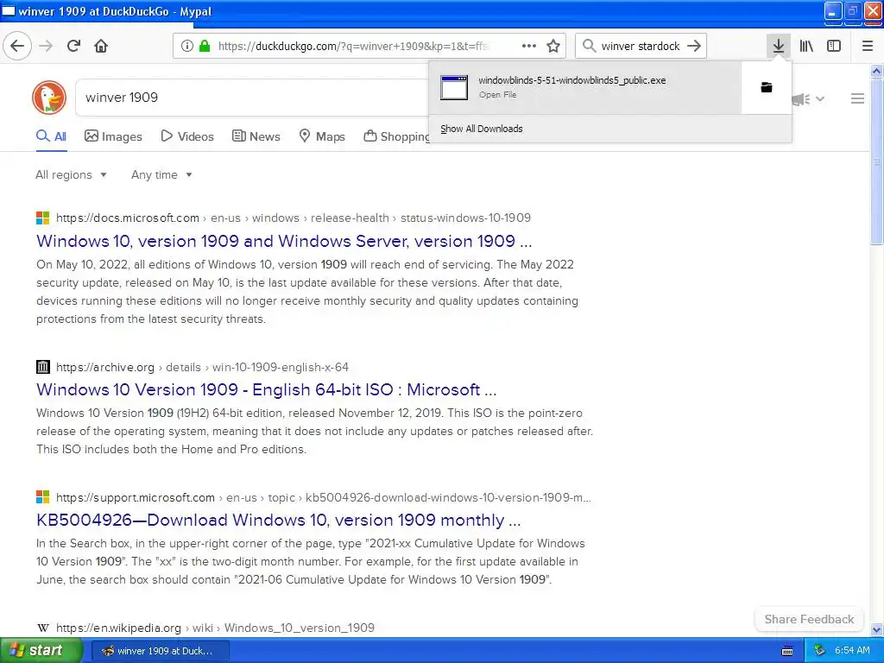Viewport: 884px width, 663px height.
Task: Expand the All regions filter
Action: tap(71, 174)
